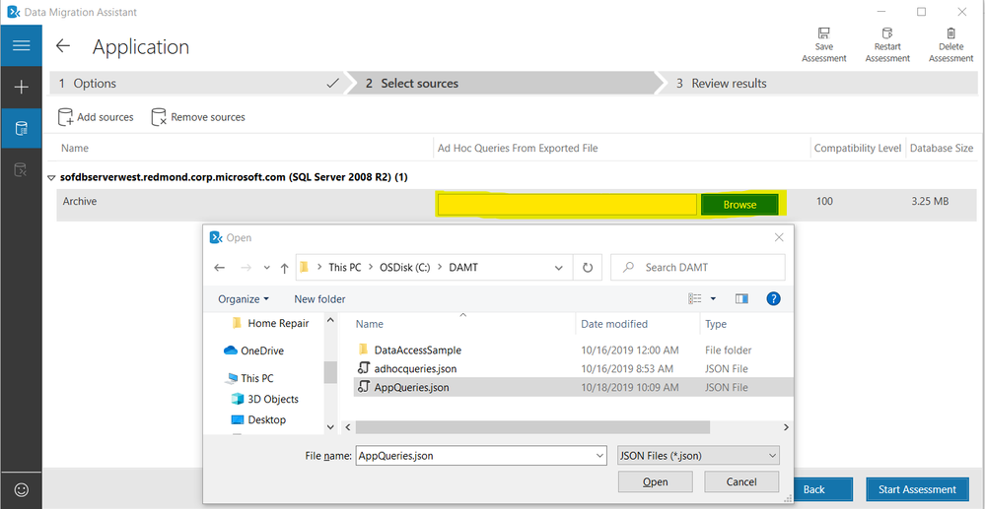Click Add sources

(96, 117)
